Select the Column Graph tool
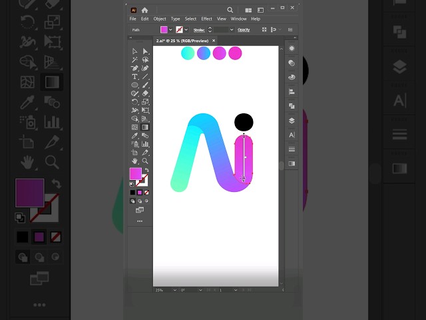 point(145,144)
